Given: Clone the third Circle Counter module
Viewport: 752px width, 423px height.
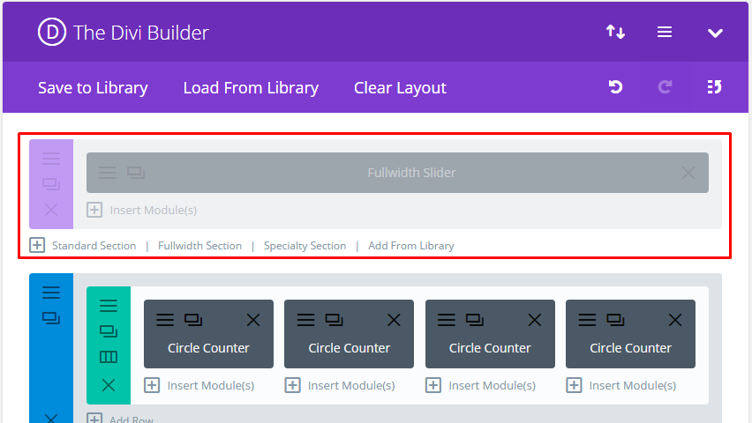Looking at the screenshot, I should pyautogui.click(x=475, y=320).
